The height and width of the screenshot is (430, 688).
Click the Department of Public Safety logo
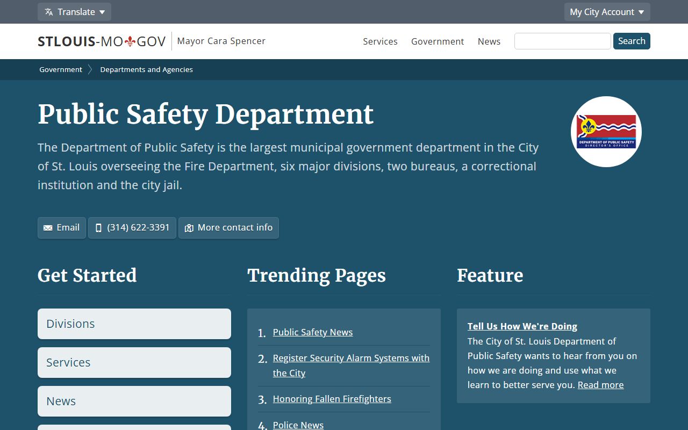tap(606, 132)
